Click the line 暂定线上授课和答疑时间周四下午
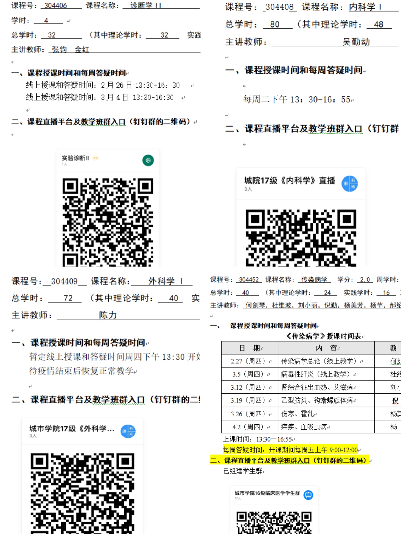Viewport: 401px width, 534px height. click(x=114, y=357)
